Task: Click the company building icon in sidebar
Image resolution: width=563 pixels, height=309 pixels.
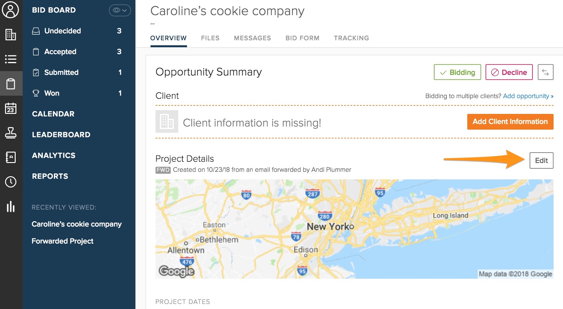Action: (x=11, y=34)
